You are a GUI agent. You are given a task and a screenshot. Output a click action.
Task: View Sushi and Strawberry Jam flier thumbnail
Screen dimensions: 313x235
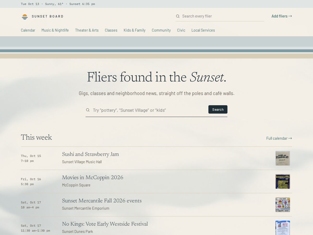pyautogui.click(x=283, y=158)
